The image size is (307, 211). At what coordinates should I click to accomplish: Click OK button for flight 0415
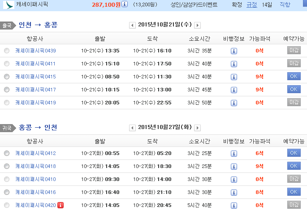point(294,76)
